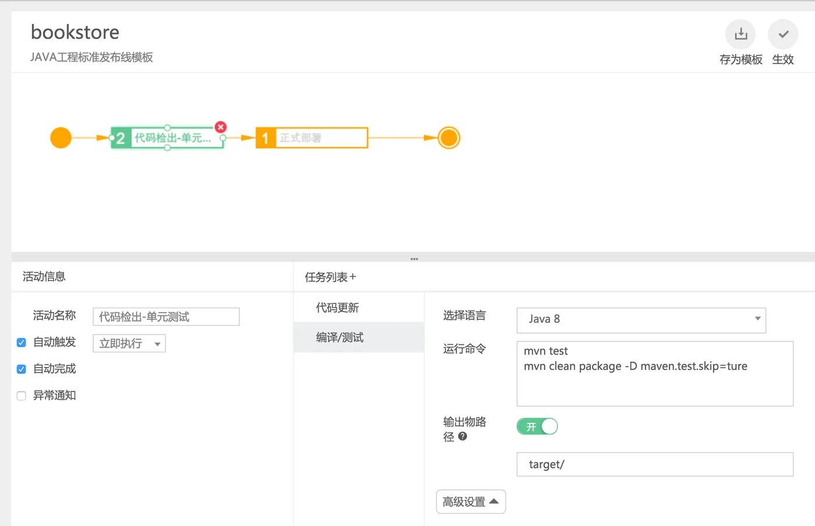Click the save as template icon
This screenshot has width=815, height=526.
tap(740, 34)
